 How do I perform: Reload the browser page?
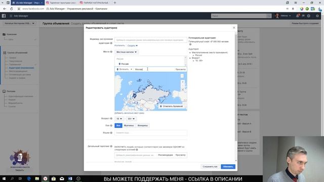pyautogui.click(x=11, y=9)
